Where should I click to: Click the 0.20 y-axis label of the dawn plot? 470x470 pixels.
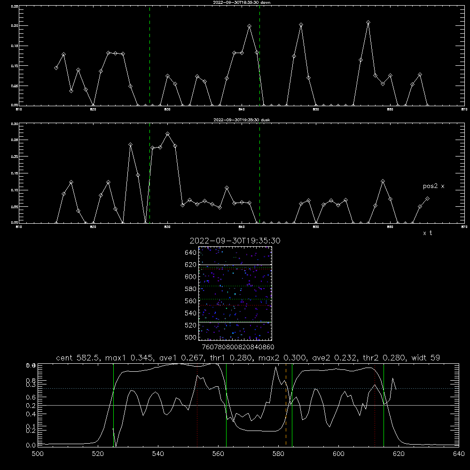pyautogui.click(x=15, y=26)
